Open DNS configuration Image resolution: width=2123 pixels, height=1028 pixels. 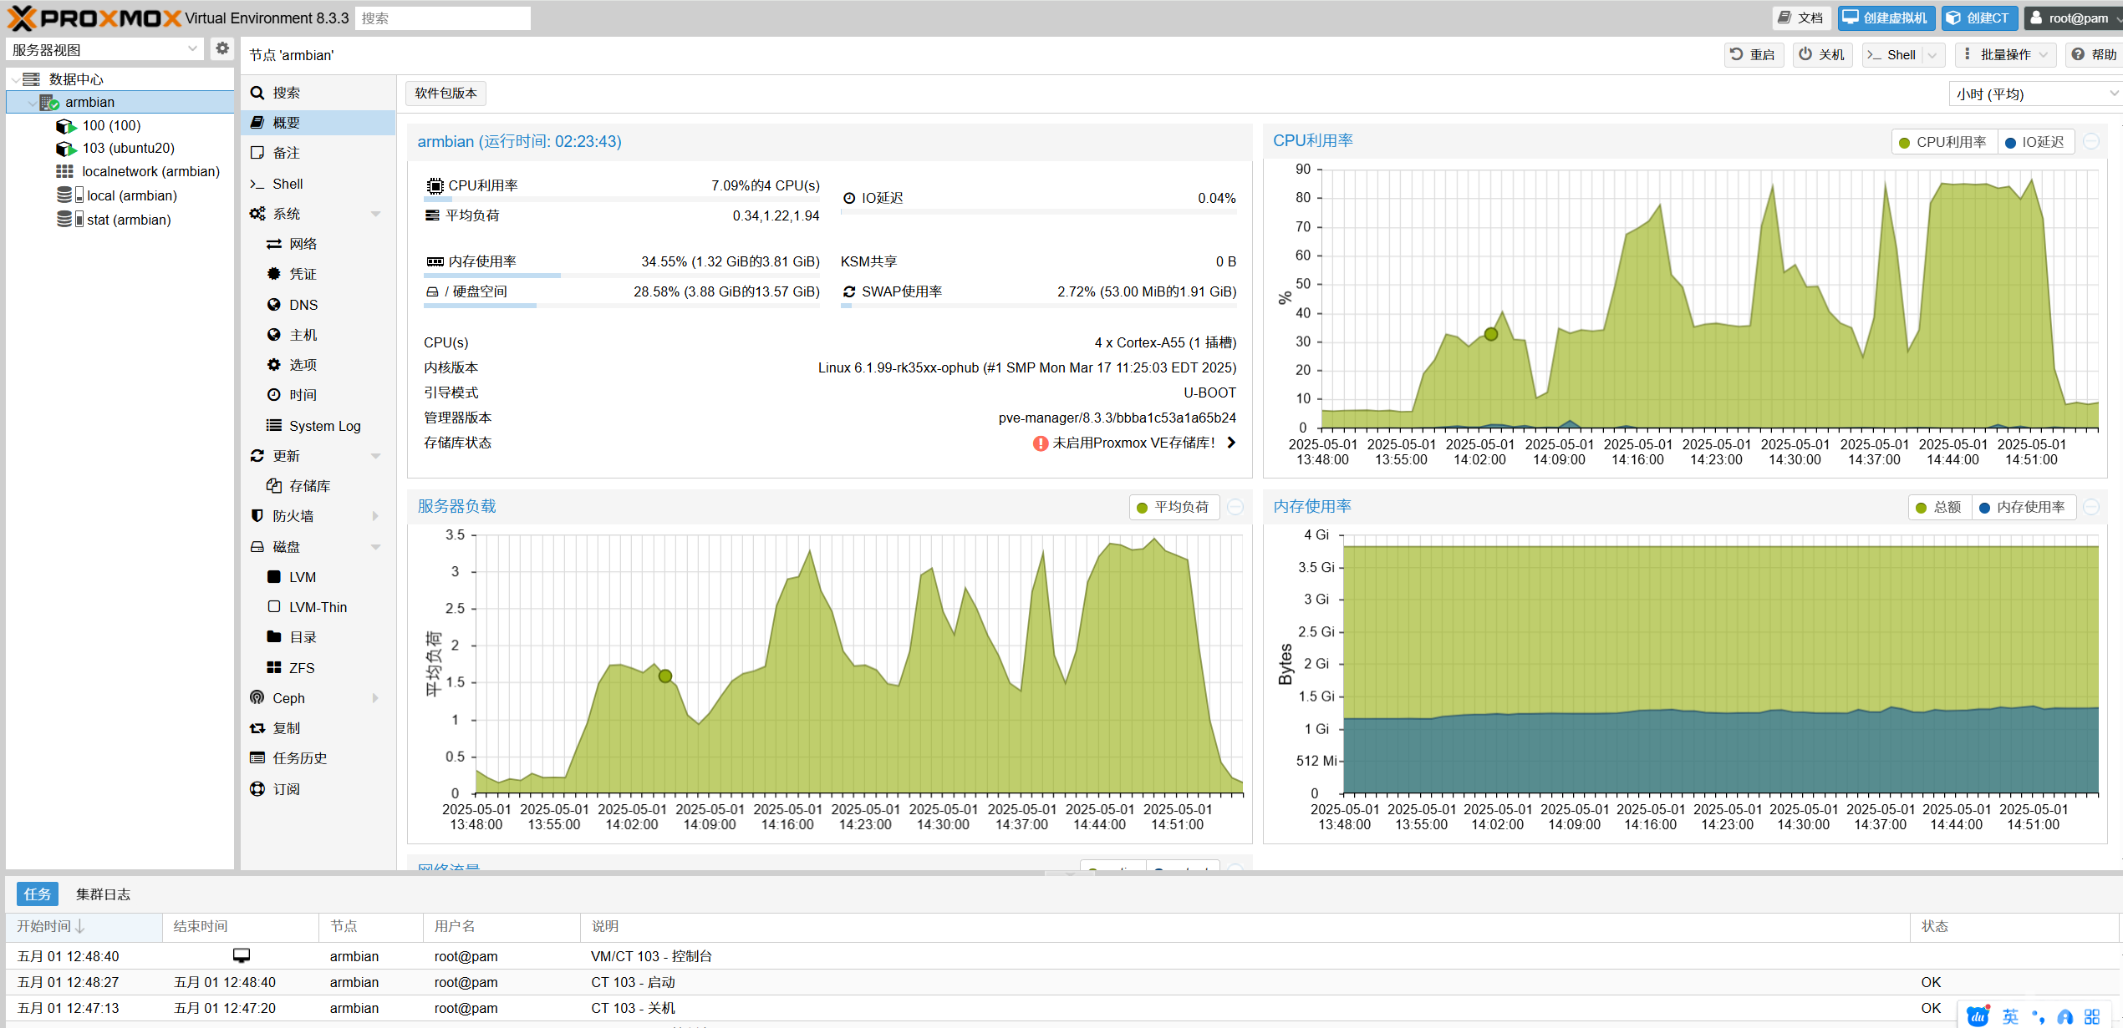pos(318,305)
